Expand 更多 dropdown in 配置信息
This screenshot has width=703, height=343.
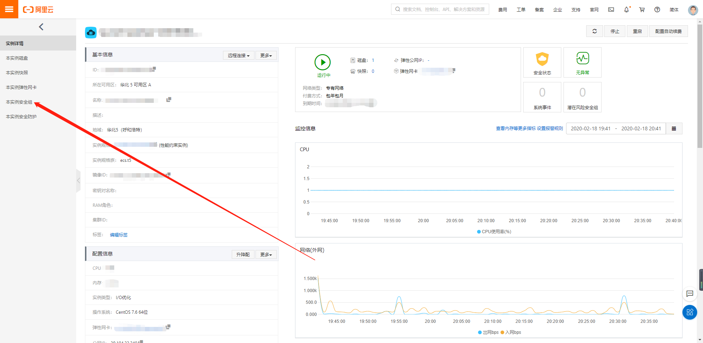pyautogui.click(x=266, y=254)
